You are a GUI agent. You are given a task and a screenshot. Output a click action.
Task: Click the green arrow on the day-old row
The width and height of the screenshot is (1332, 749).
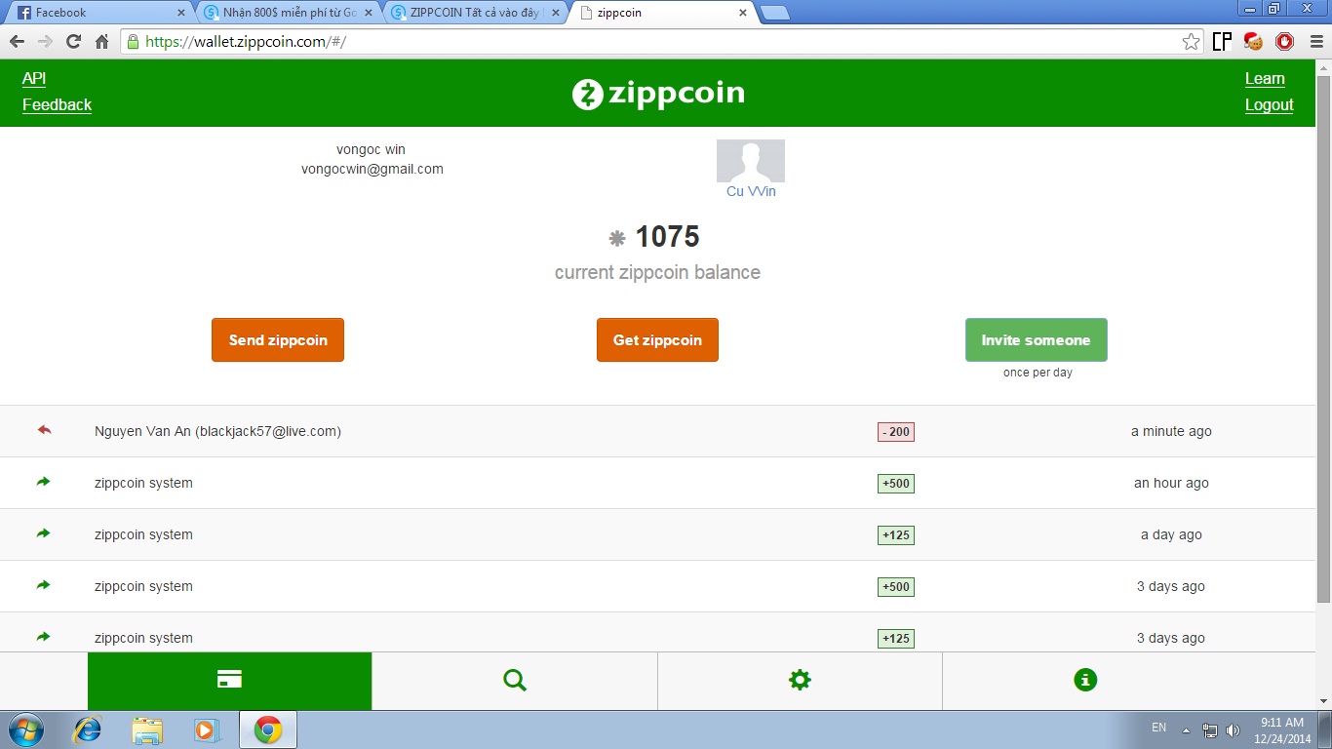43,533
